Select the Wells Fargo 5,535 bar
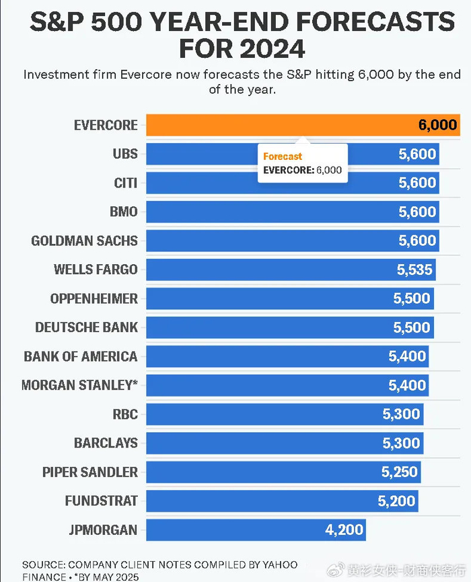The width and height of the screenshot is (471, 582). pyautogui.click(x=291, y=269)
